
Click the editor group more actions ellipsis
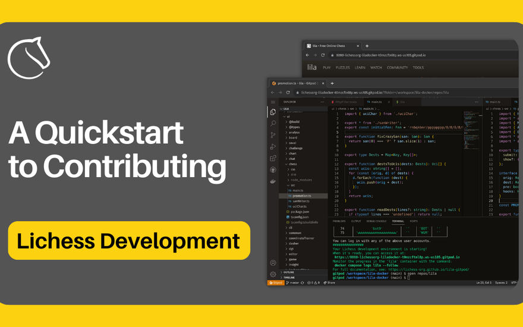point(477,102)
